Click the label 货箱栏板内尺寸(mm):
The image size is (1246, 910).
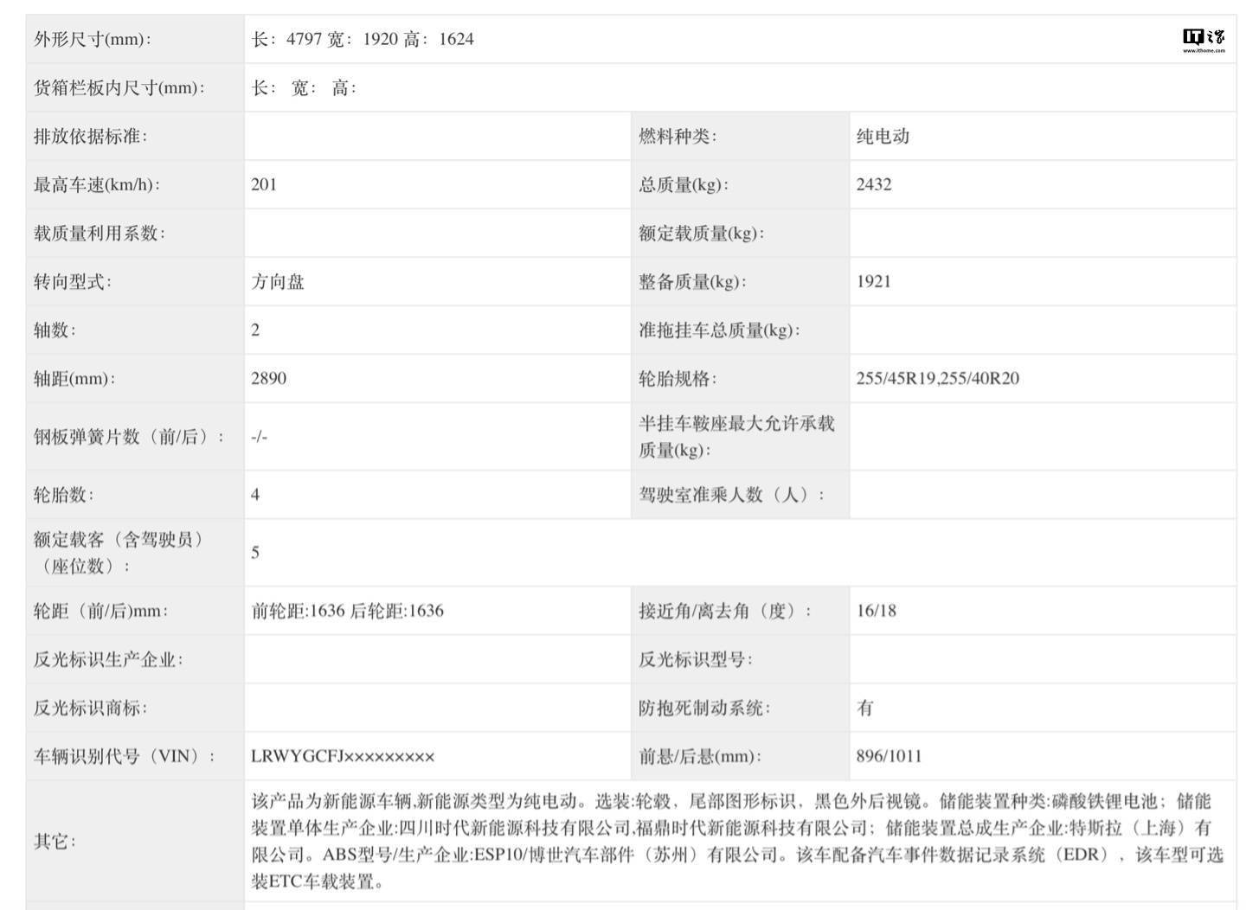[x=119, y=87]
